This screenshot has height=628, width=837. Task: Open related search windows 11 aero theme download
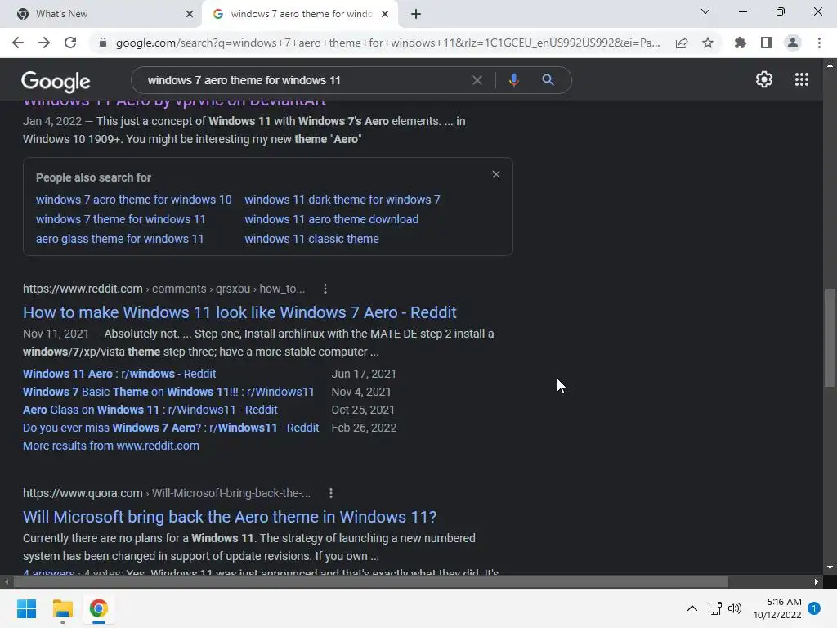coord(332,219)
